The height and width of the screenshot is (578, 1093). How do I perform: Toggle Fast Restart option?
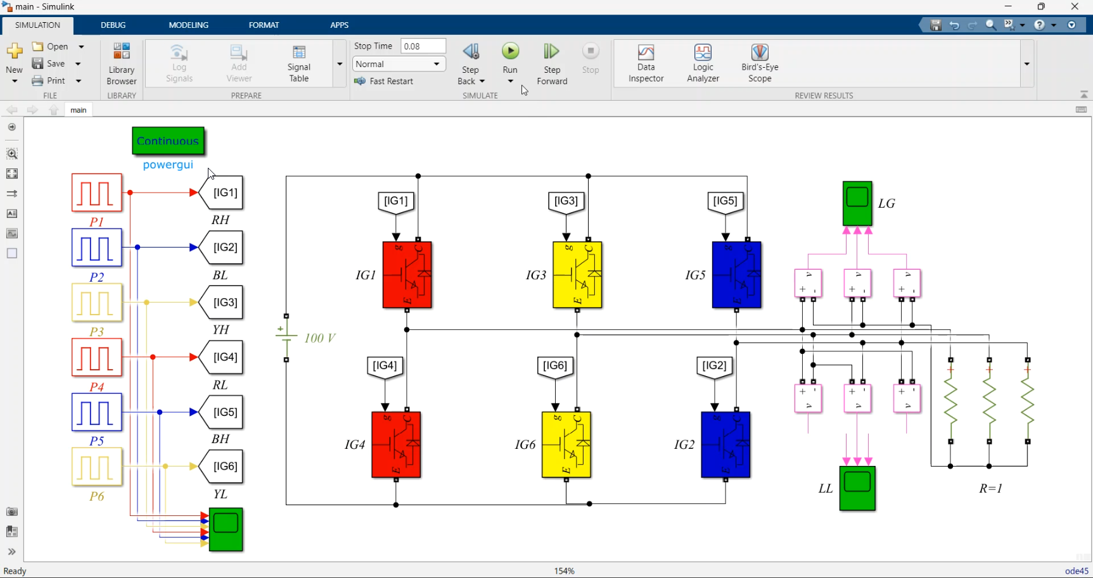coord(384,81)
